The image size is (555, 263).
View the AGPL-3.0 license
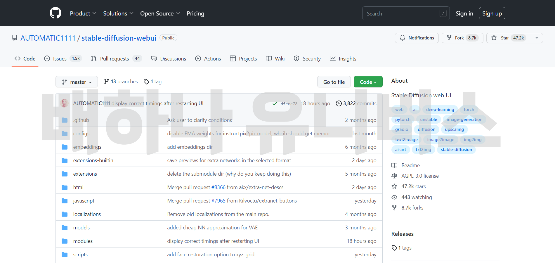tap(415, 176)
